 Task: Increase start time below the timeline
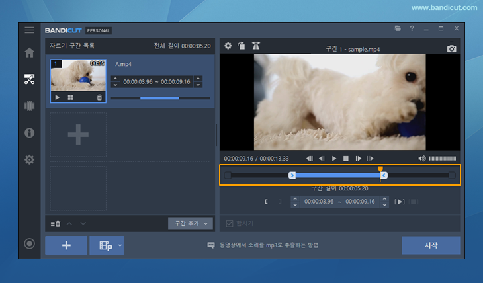295,198
